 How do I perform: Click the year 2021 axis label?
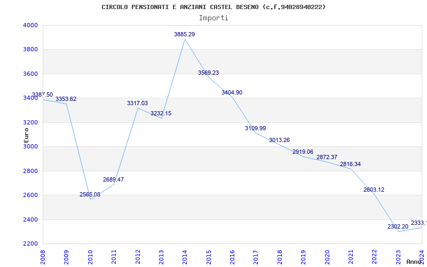pyautogui.click(x=351, y=257)
